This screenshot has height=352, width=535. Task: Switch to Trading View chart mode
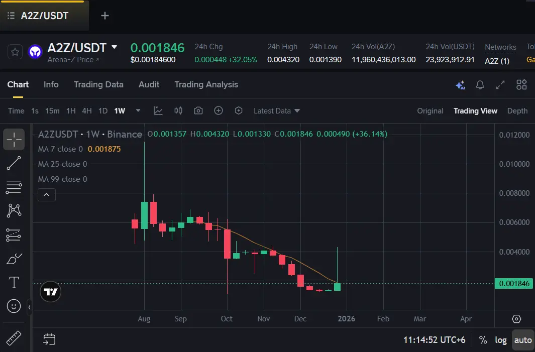(x=475, y=111)
